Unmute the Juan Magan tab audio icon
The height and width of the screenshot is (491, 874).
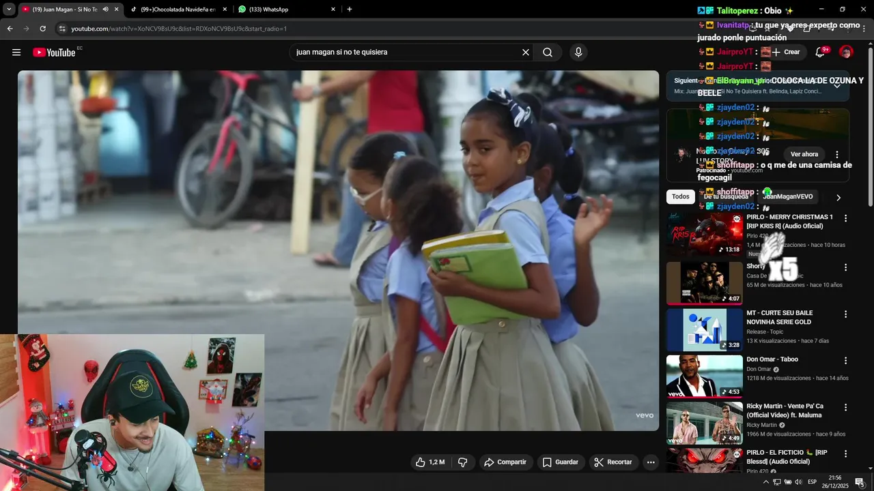tap(105, 10)
